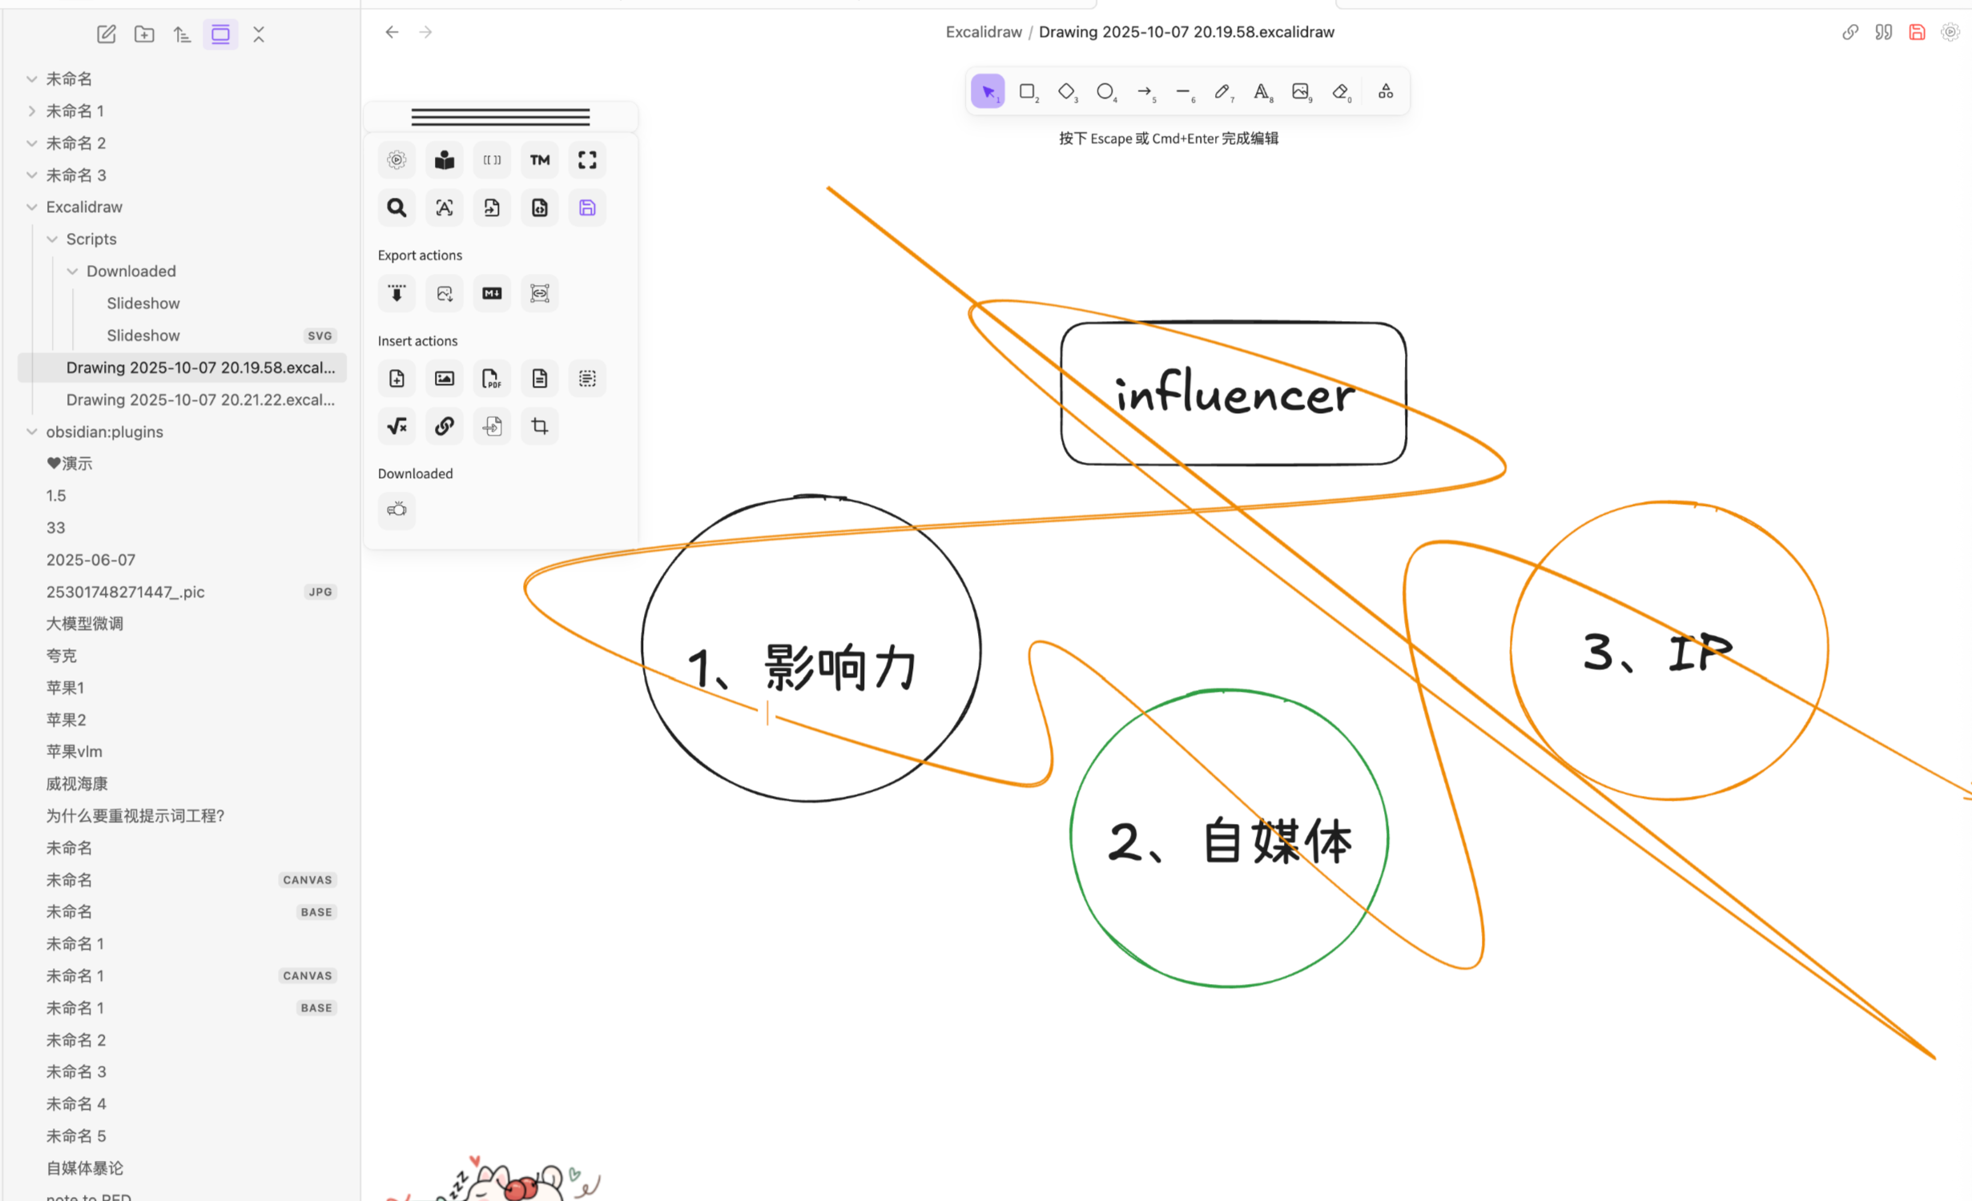This screenshot has width=1972, height=1201.
Task: Open Drawing 2025-10-07 20.21.22 file
Action: point(200,400)
